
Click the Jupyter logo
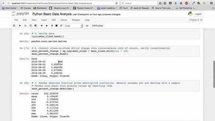(20, 14)
